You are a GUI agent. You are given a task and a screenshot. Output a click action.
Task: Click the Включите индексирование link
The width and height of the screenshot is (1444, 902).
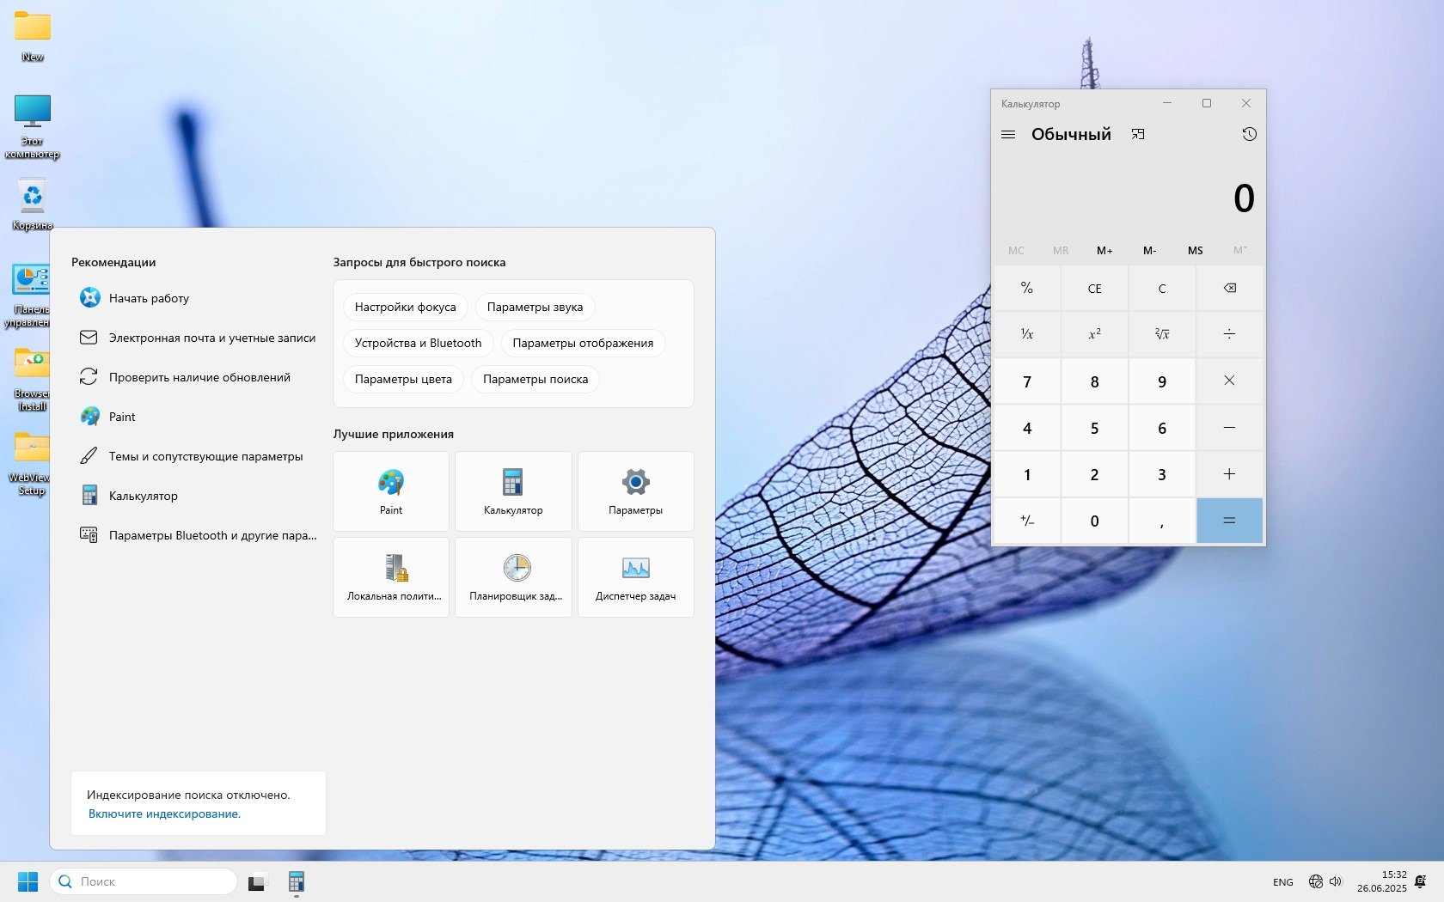click(x=164, y=814)
